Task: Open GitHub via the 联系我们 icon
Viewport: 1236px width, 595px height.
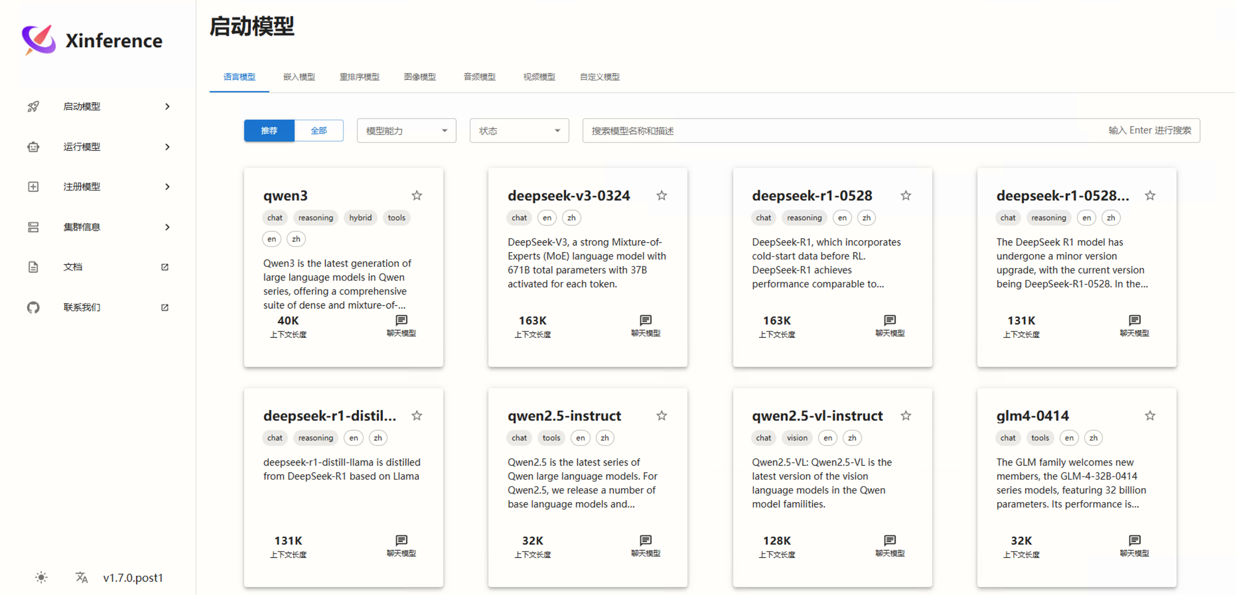Action: (x=33, y=307)
